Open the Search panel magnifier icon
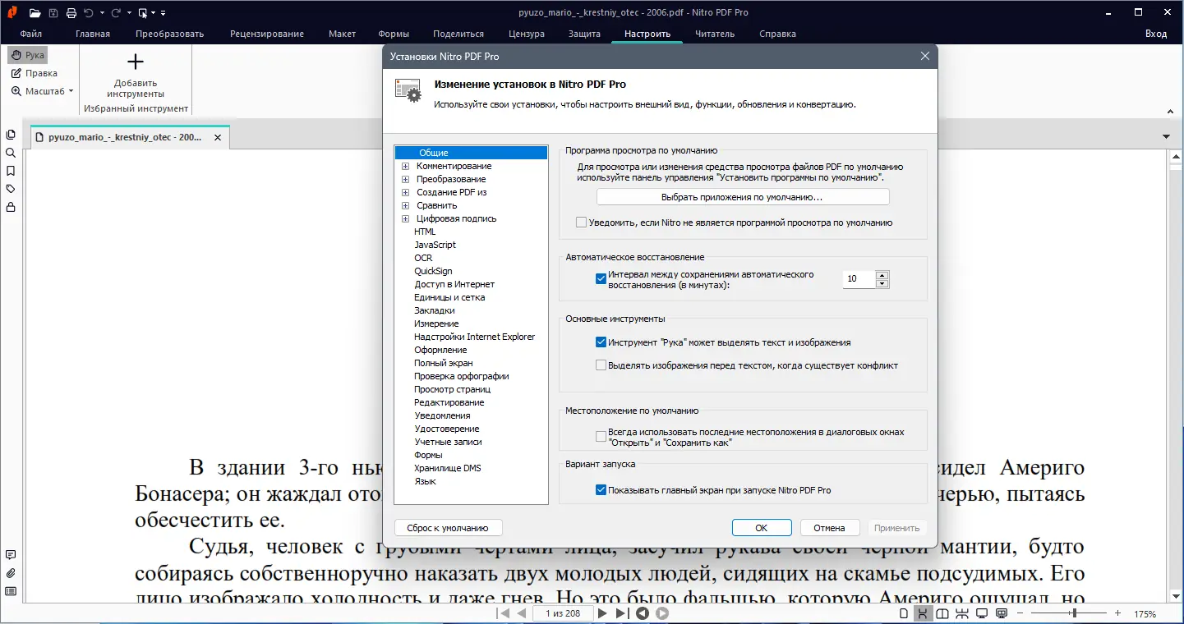1184x624 pixels. [x=11, y=153]
